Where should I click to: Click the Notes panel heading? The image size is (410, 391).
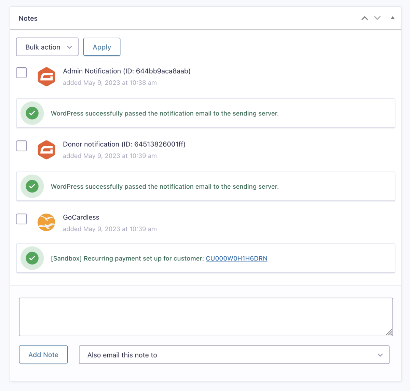[28, 18]
